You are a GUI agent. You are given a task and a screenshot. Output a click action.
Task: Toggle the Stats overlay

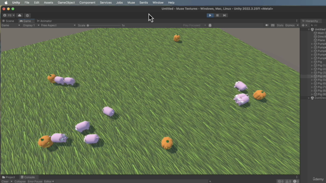click(x=280, y=25)
